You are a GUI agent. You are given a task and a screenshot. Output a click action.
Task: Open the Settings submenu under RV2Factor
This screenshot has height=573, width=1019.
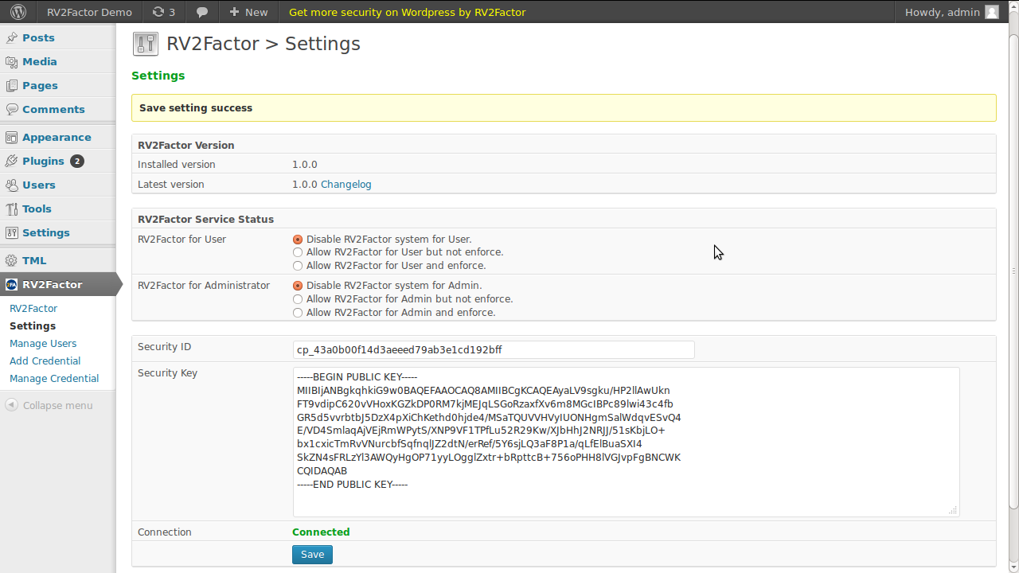pyautogui.click(x=33, y=325)
